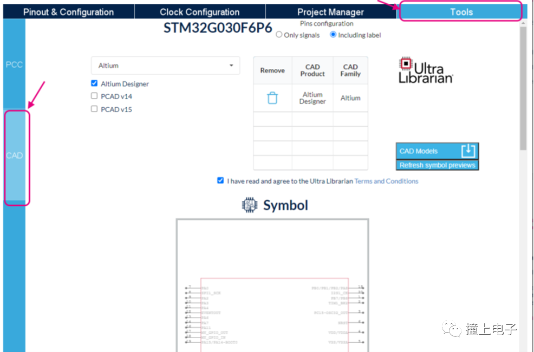The height and width of the screenshot is (352, 534).
Task: Check the Altium Designer checkbox
Action: (94, 83)
